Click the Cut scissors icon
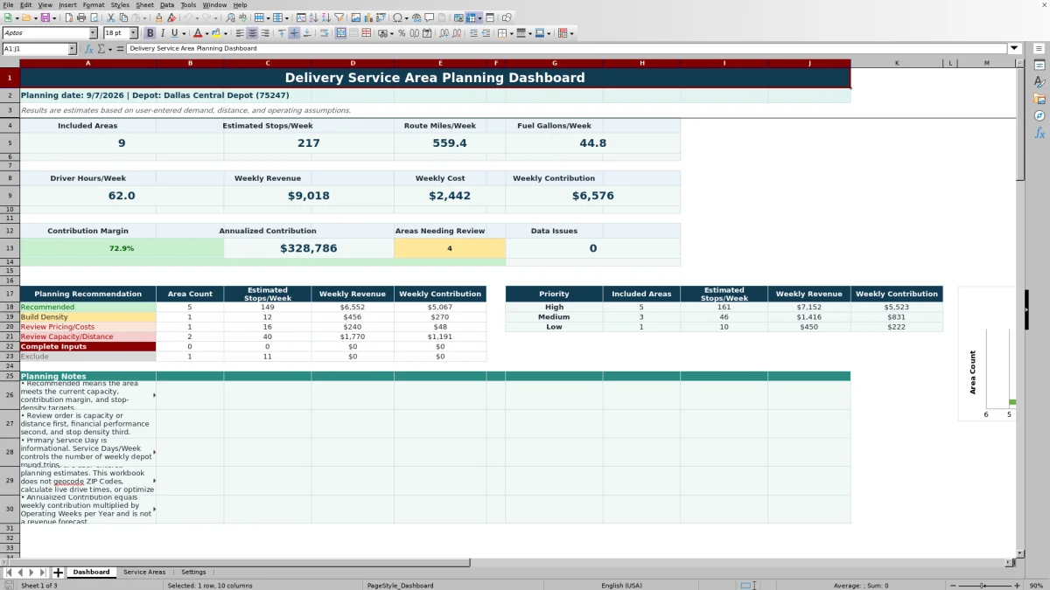1050x590 pixels. (x=111, y=17)
